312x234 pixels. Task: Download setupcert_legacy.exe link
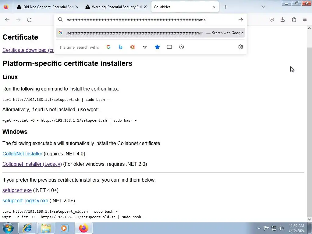[x=25, y=200]
